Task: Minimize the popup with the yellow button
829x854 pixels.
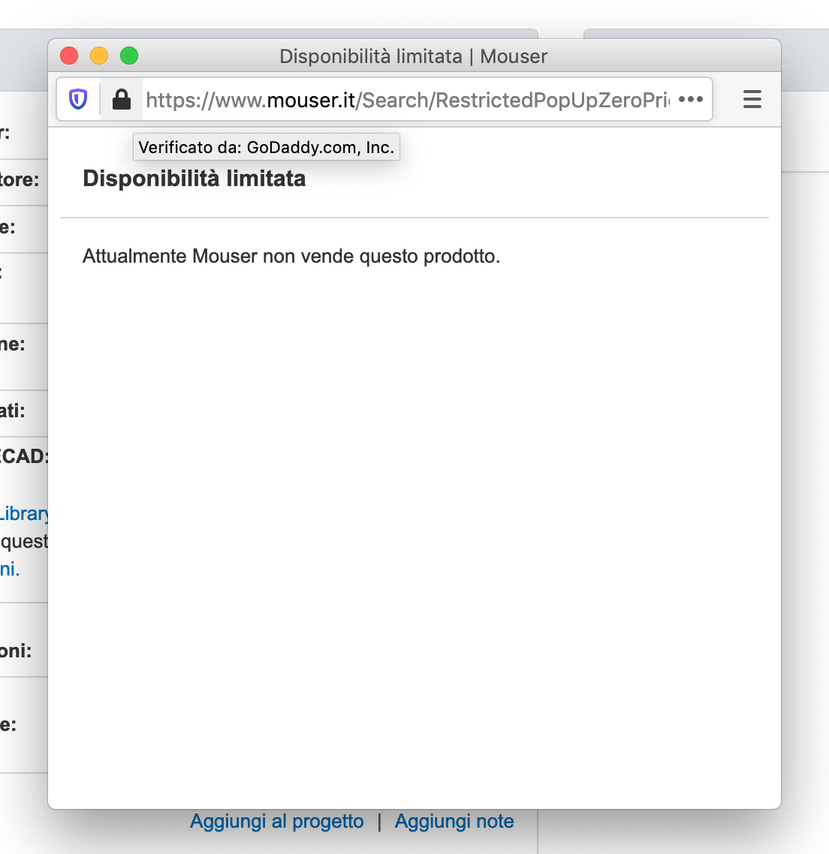Action: pyautogui.click(x=99, y=56)
